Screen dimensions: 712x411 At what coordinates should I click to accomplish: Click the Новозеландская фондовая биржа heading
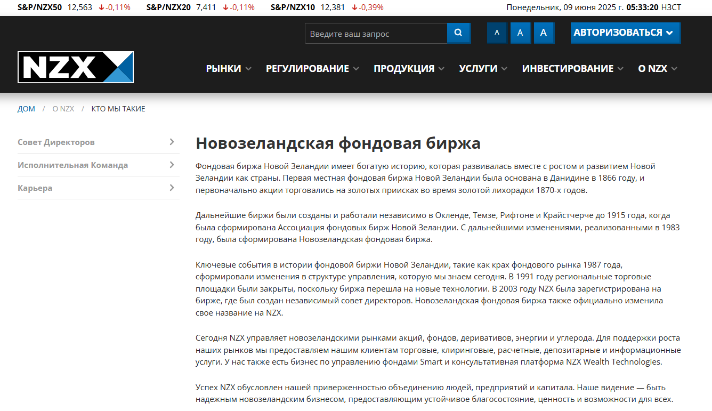click(x=338, y=143)
